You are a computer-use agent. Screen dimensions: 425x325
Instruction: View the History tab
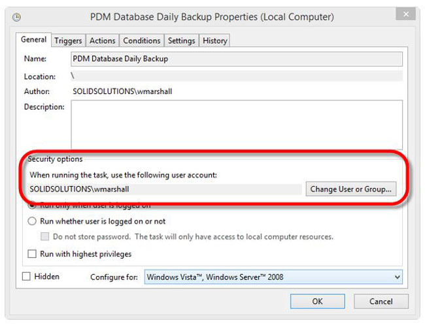point(214,40)
